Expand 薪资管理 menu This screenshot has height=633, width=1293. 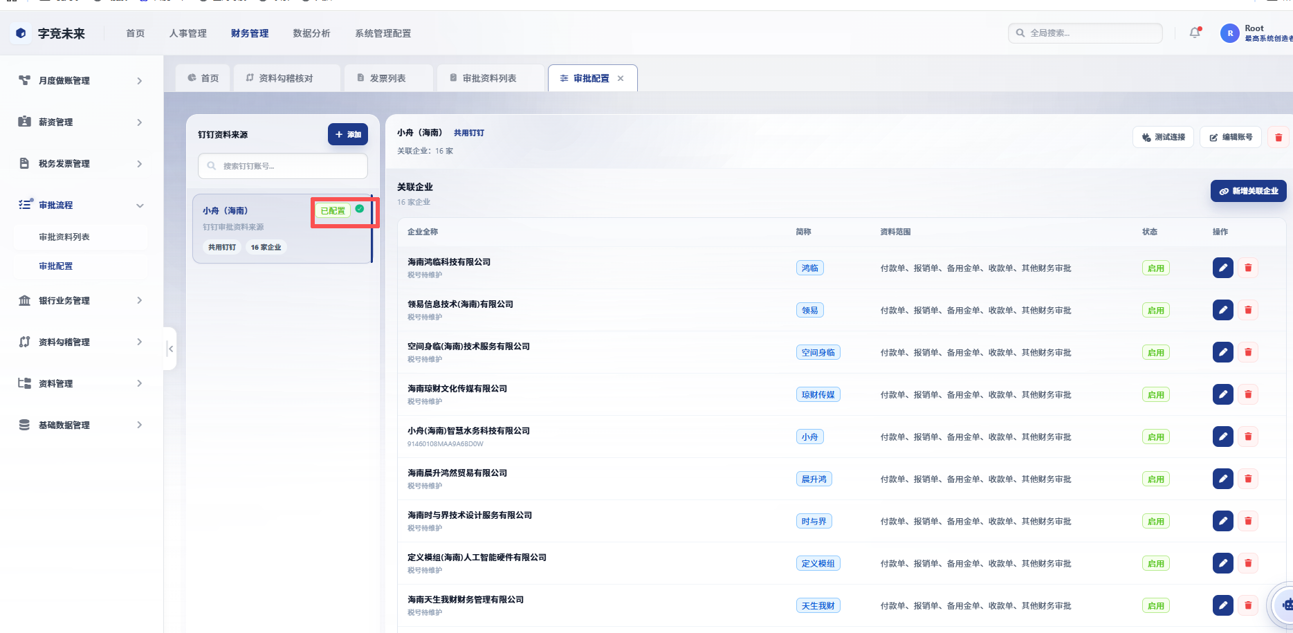[82, 122]
